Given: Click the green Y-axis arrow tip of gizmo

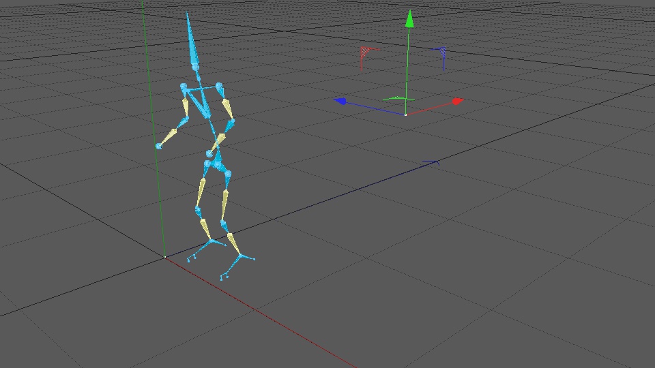Looking at the screenshot, I should [410, 19].
